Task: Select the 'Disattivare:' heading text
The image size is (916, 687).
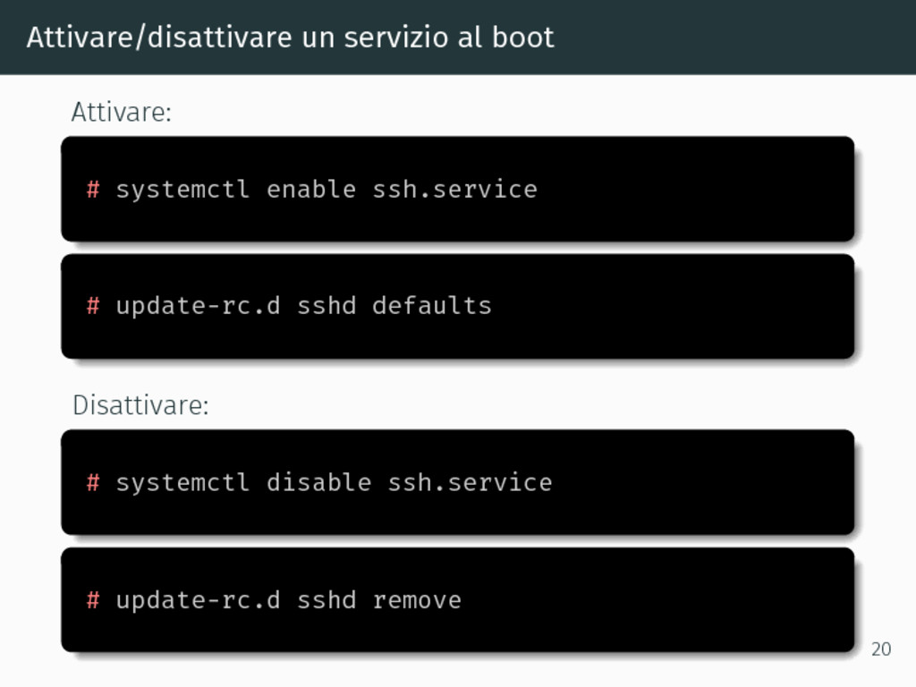Action: 140,405
